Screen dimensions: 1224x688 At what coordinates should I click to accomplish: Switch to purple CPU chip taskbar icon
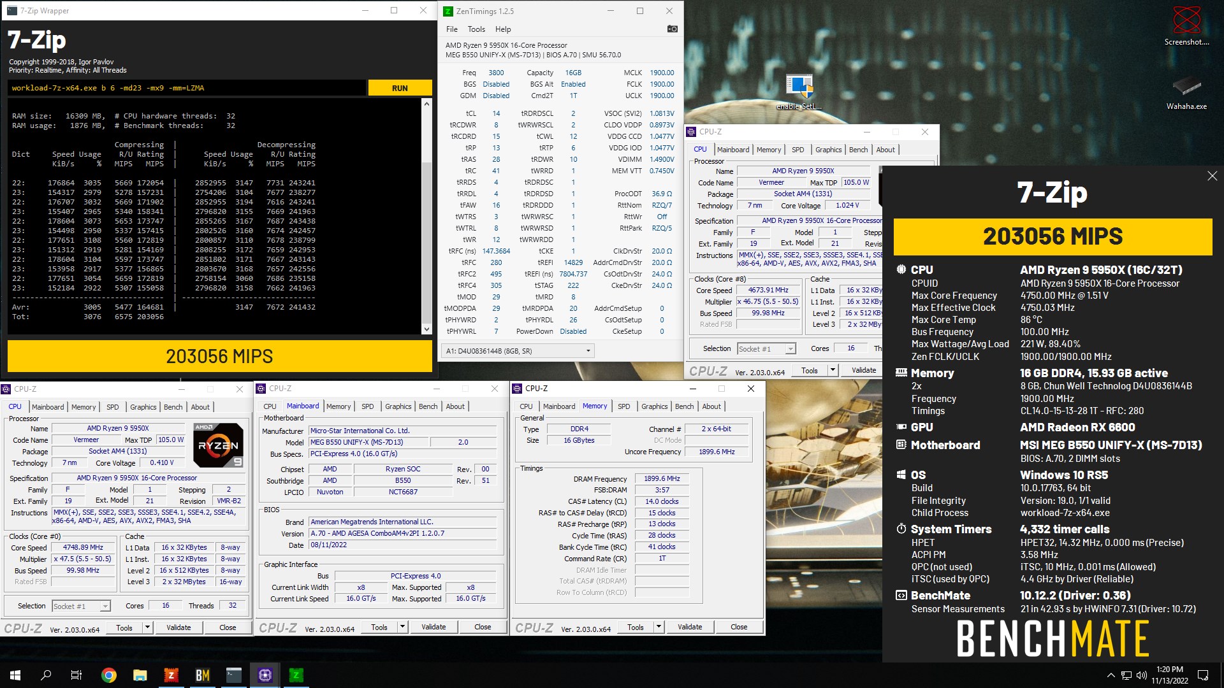[265, 675]
